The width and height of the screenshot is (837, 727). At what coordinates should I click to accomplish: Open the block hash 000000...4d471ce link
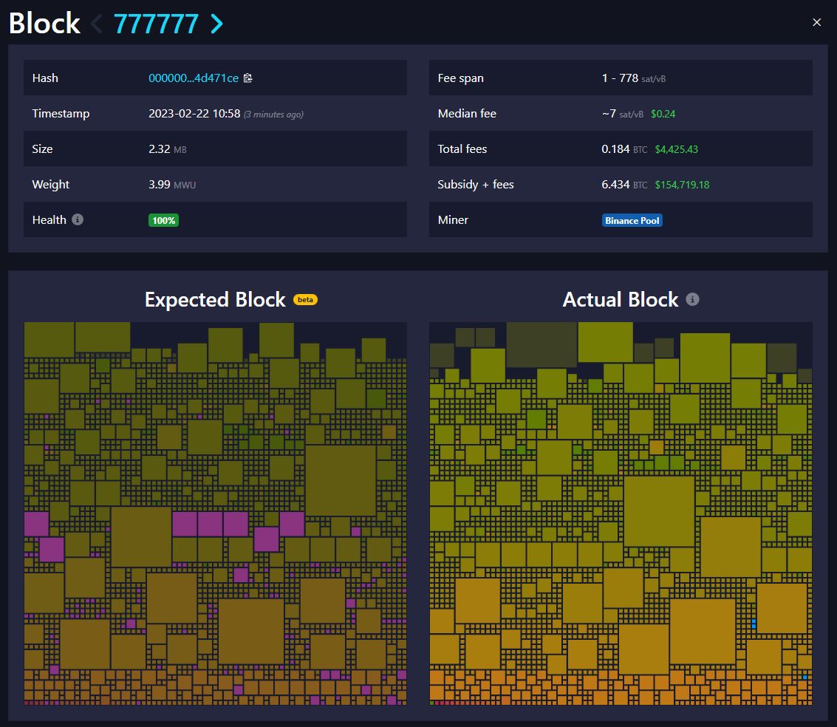pyautogui.click(x=194, y=78)
